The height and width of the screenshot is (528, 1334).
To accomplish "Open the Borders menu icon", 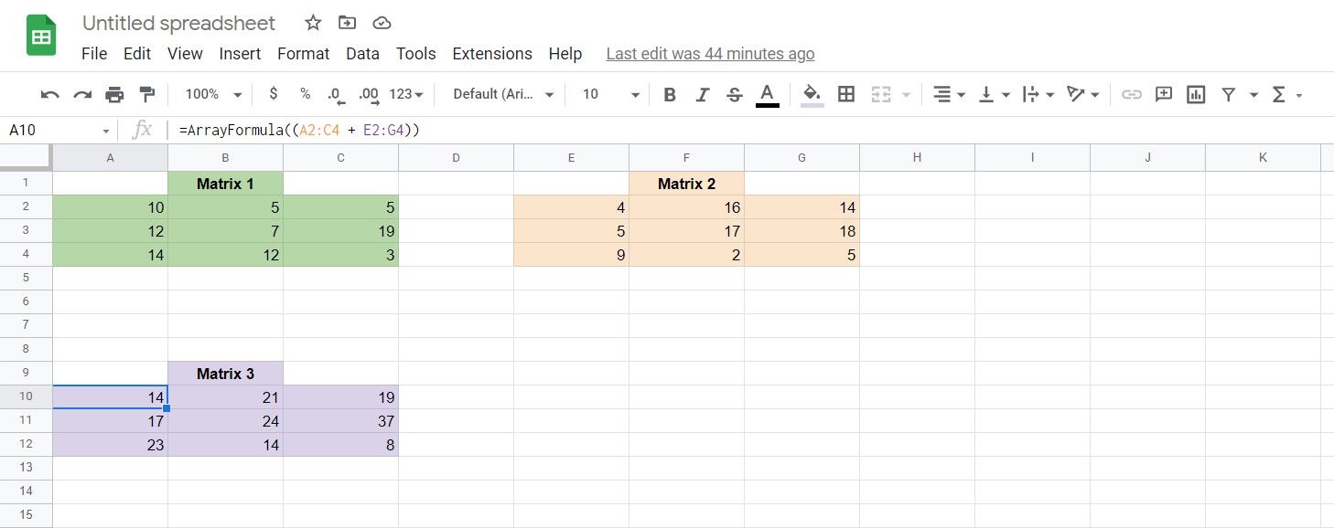I will tap(845, 94).
